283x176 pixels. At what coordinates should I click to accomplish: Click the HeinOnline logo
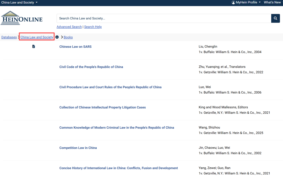(21, 18)
